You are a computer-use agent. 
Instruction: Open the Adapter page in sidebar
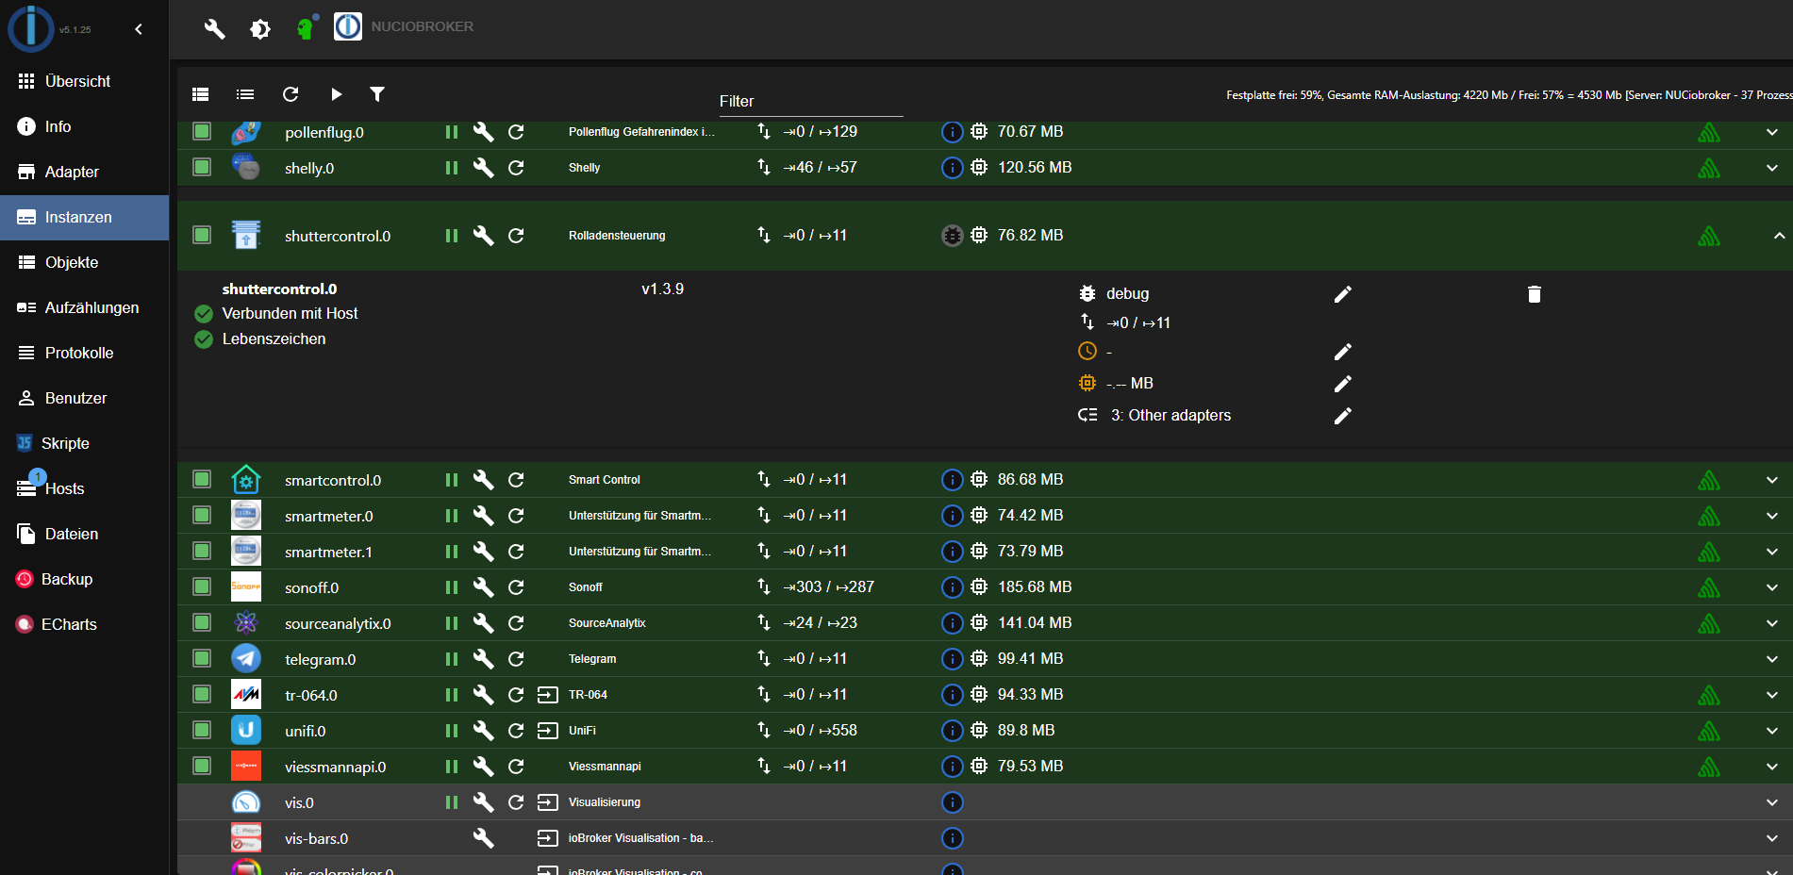72,172
